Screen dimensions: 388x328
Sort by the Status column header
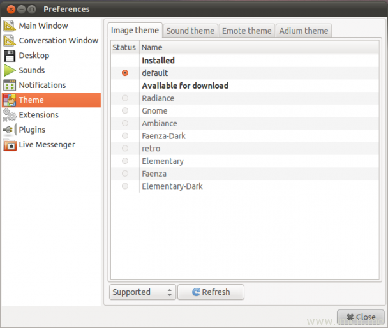click(x=125, y=47)
